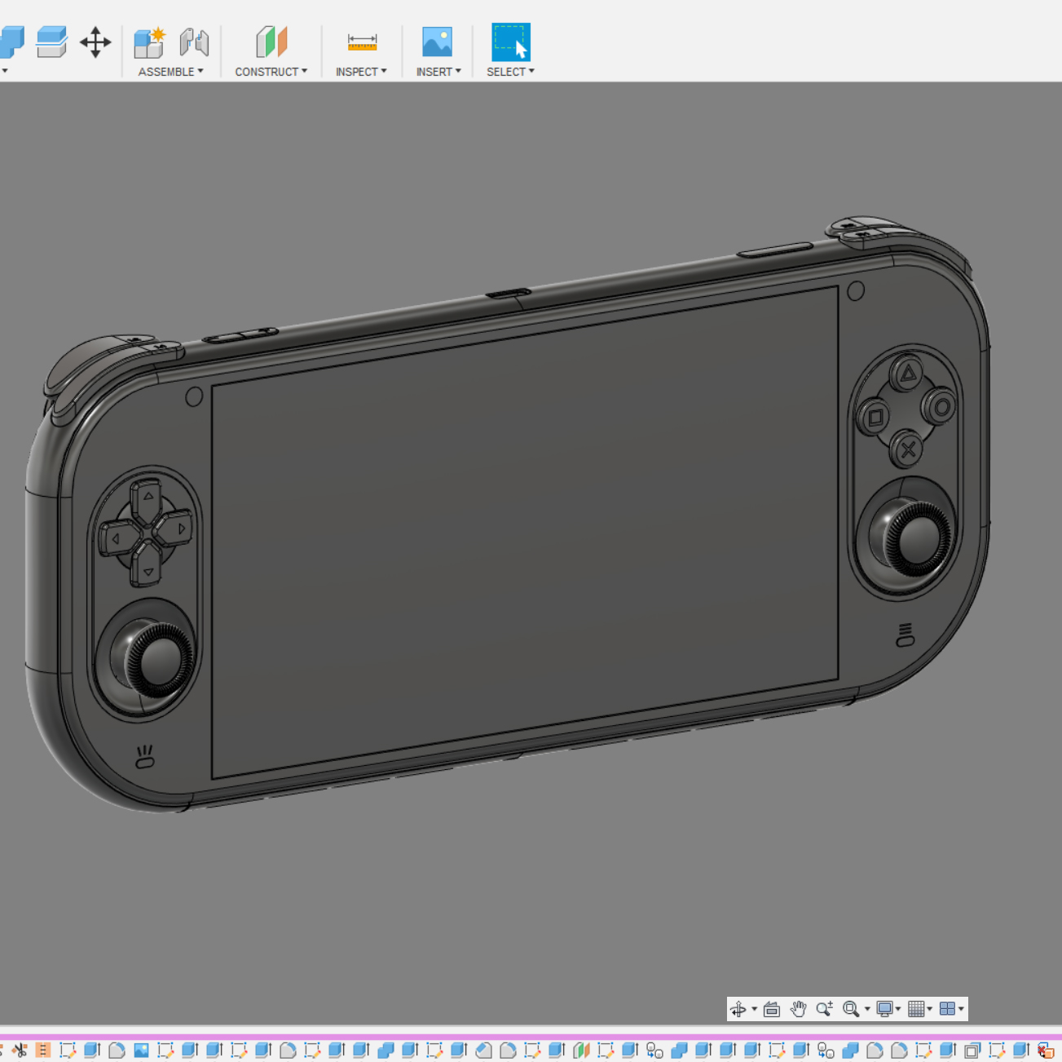Select the Zoom magnifier with plus-minus
The height and width of the screenshot is (1062, 1062).
(x=824, y=1009)
